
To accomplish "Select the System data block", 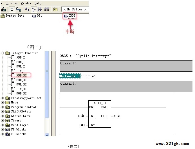I will [12, 16].
